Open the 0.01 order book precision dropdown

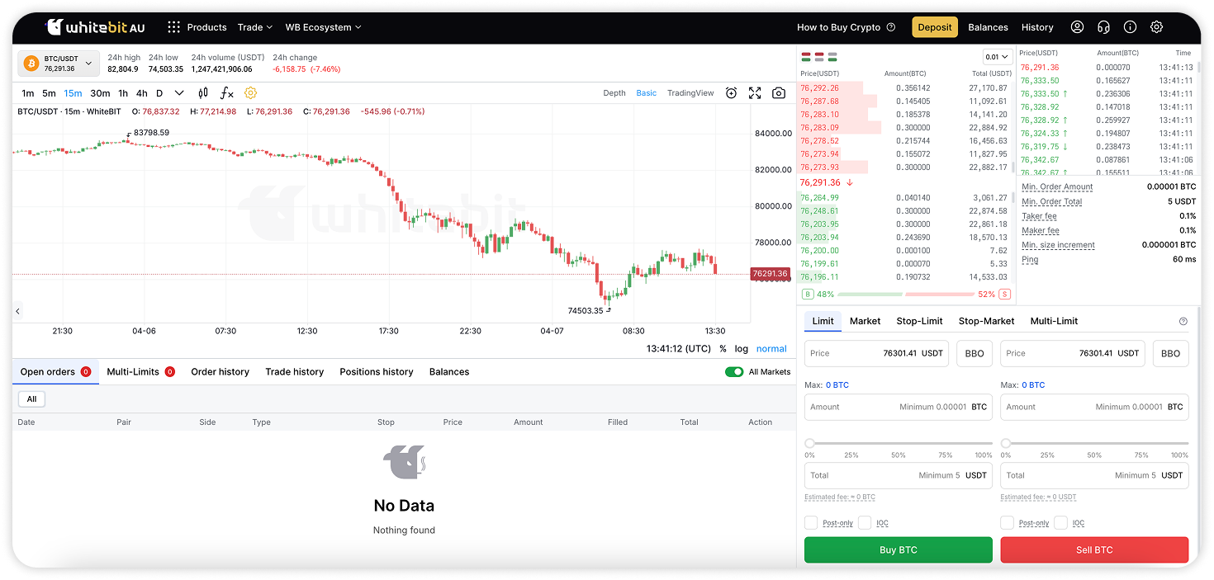click(x=998, y=57)
